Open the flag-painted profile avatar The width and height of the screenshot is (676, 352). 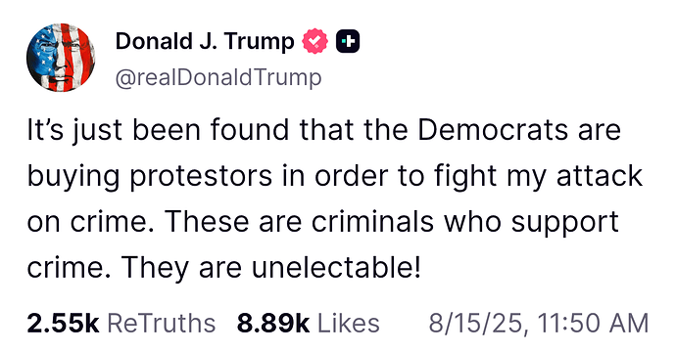tap(61, 58)
